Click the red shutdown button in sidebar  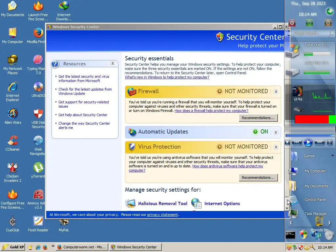click(x=292, y=23)
